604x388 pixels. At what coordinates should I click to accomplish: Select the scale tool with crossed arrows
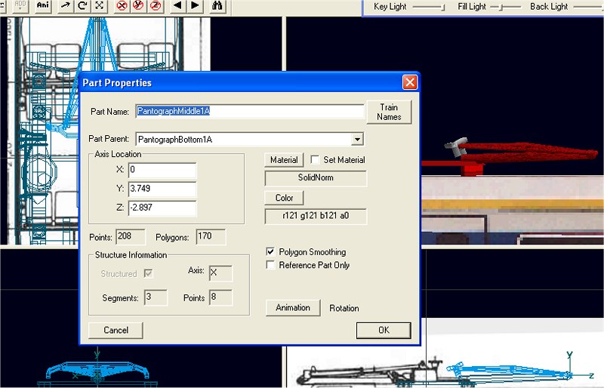100,6
